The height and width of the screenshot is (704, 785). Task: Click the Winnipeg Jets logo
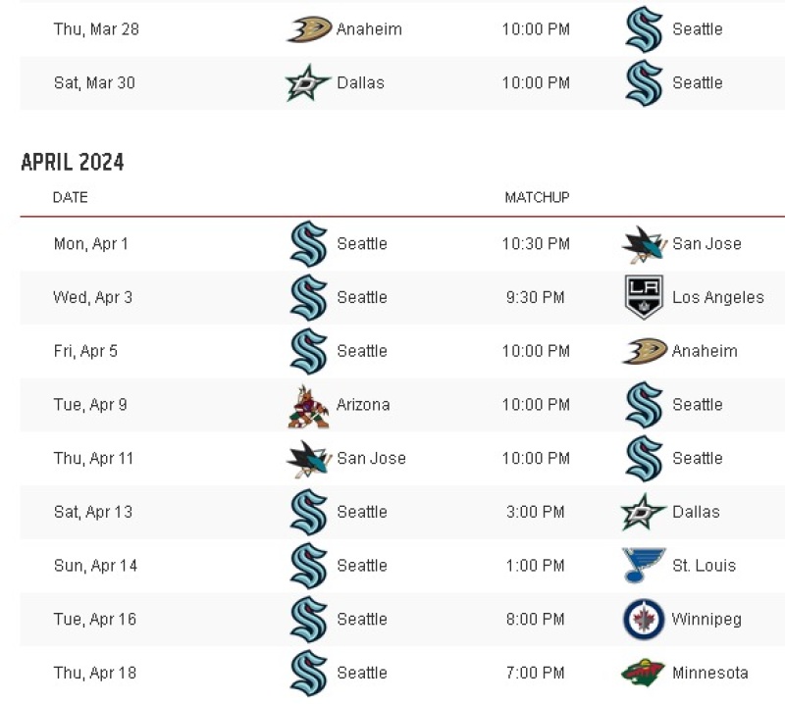(x=644, y=620)
